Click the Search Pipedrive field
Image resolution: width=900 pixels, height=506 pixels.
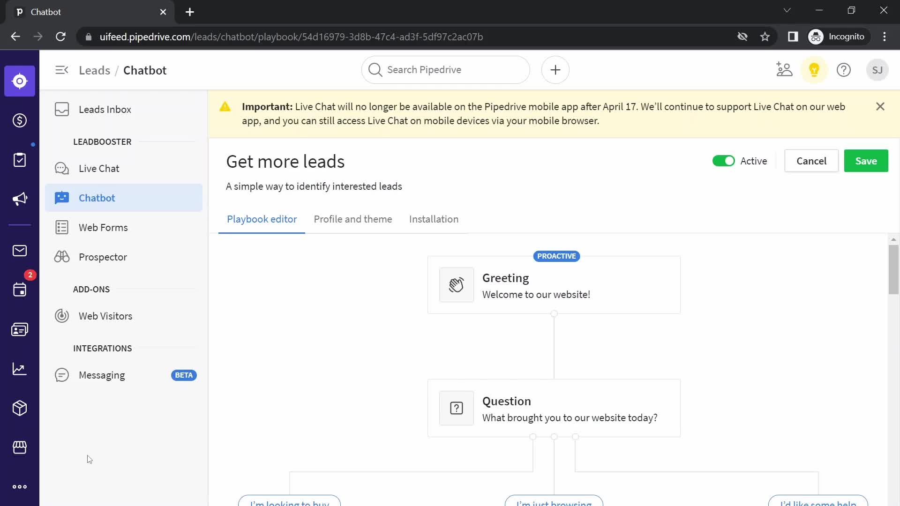click(446, 70)
